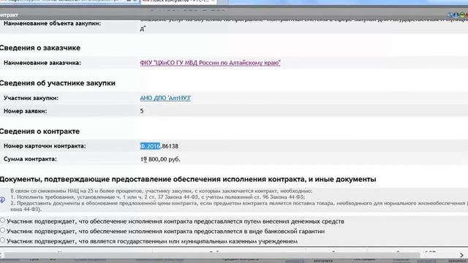Viewport: 468px width, 263px height.
Task: Click the green round icon in header bar
Action: coord(462,15)
